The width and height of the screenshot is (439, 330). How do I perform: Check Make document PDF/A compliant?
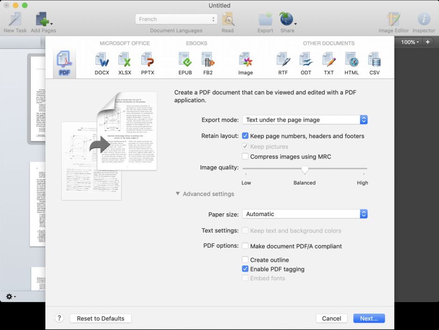tap(245, 246)
